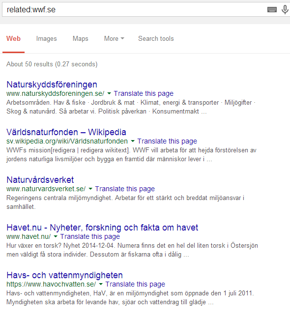
Task: Open the Naturskyddsföreningen result
Action: click(52, 85)
